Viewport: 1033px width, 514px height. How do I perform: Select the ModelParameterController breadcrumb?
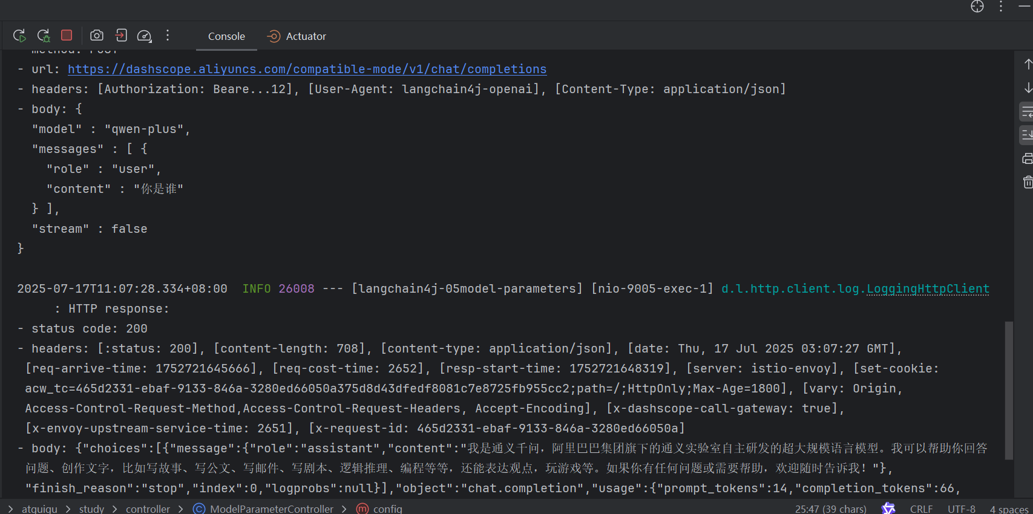pos(272,509)
